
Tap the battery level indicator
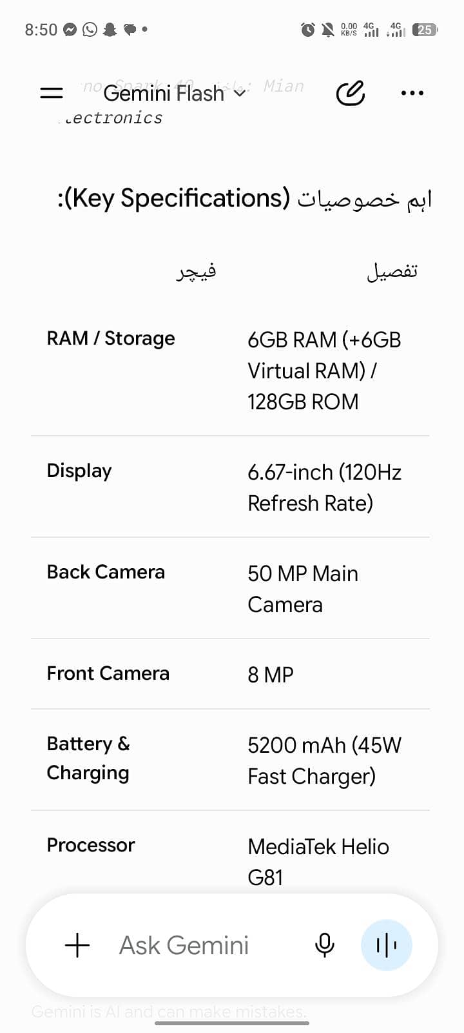[x=425, y=29]
